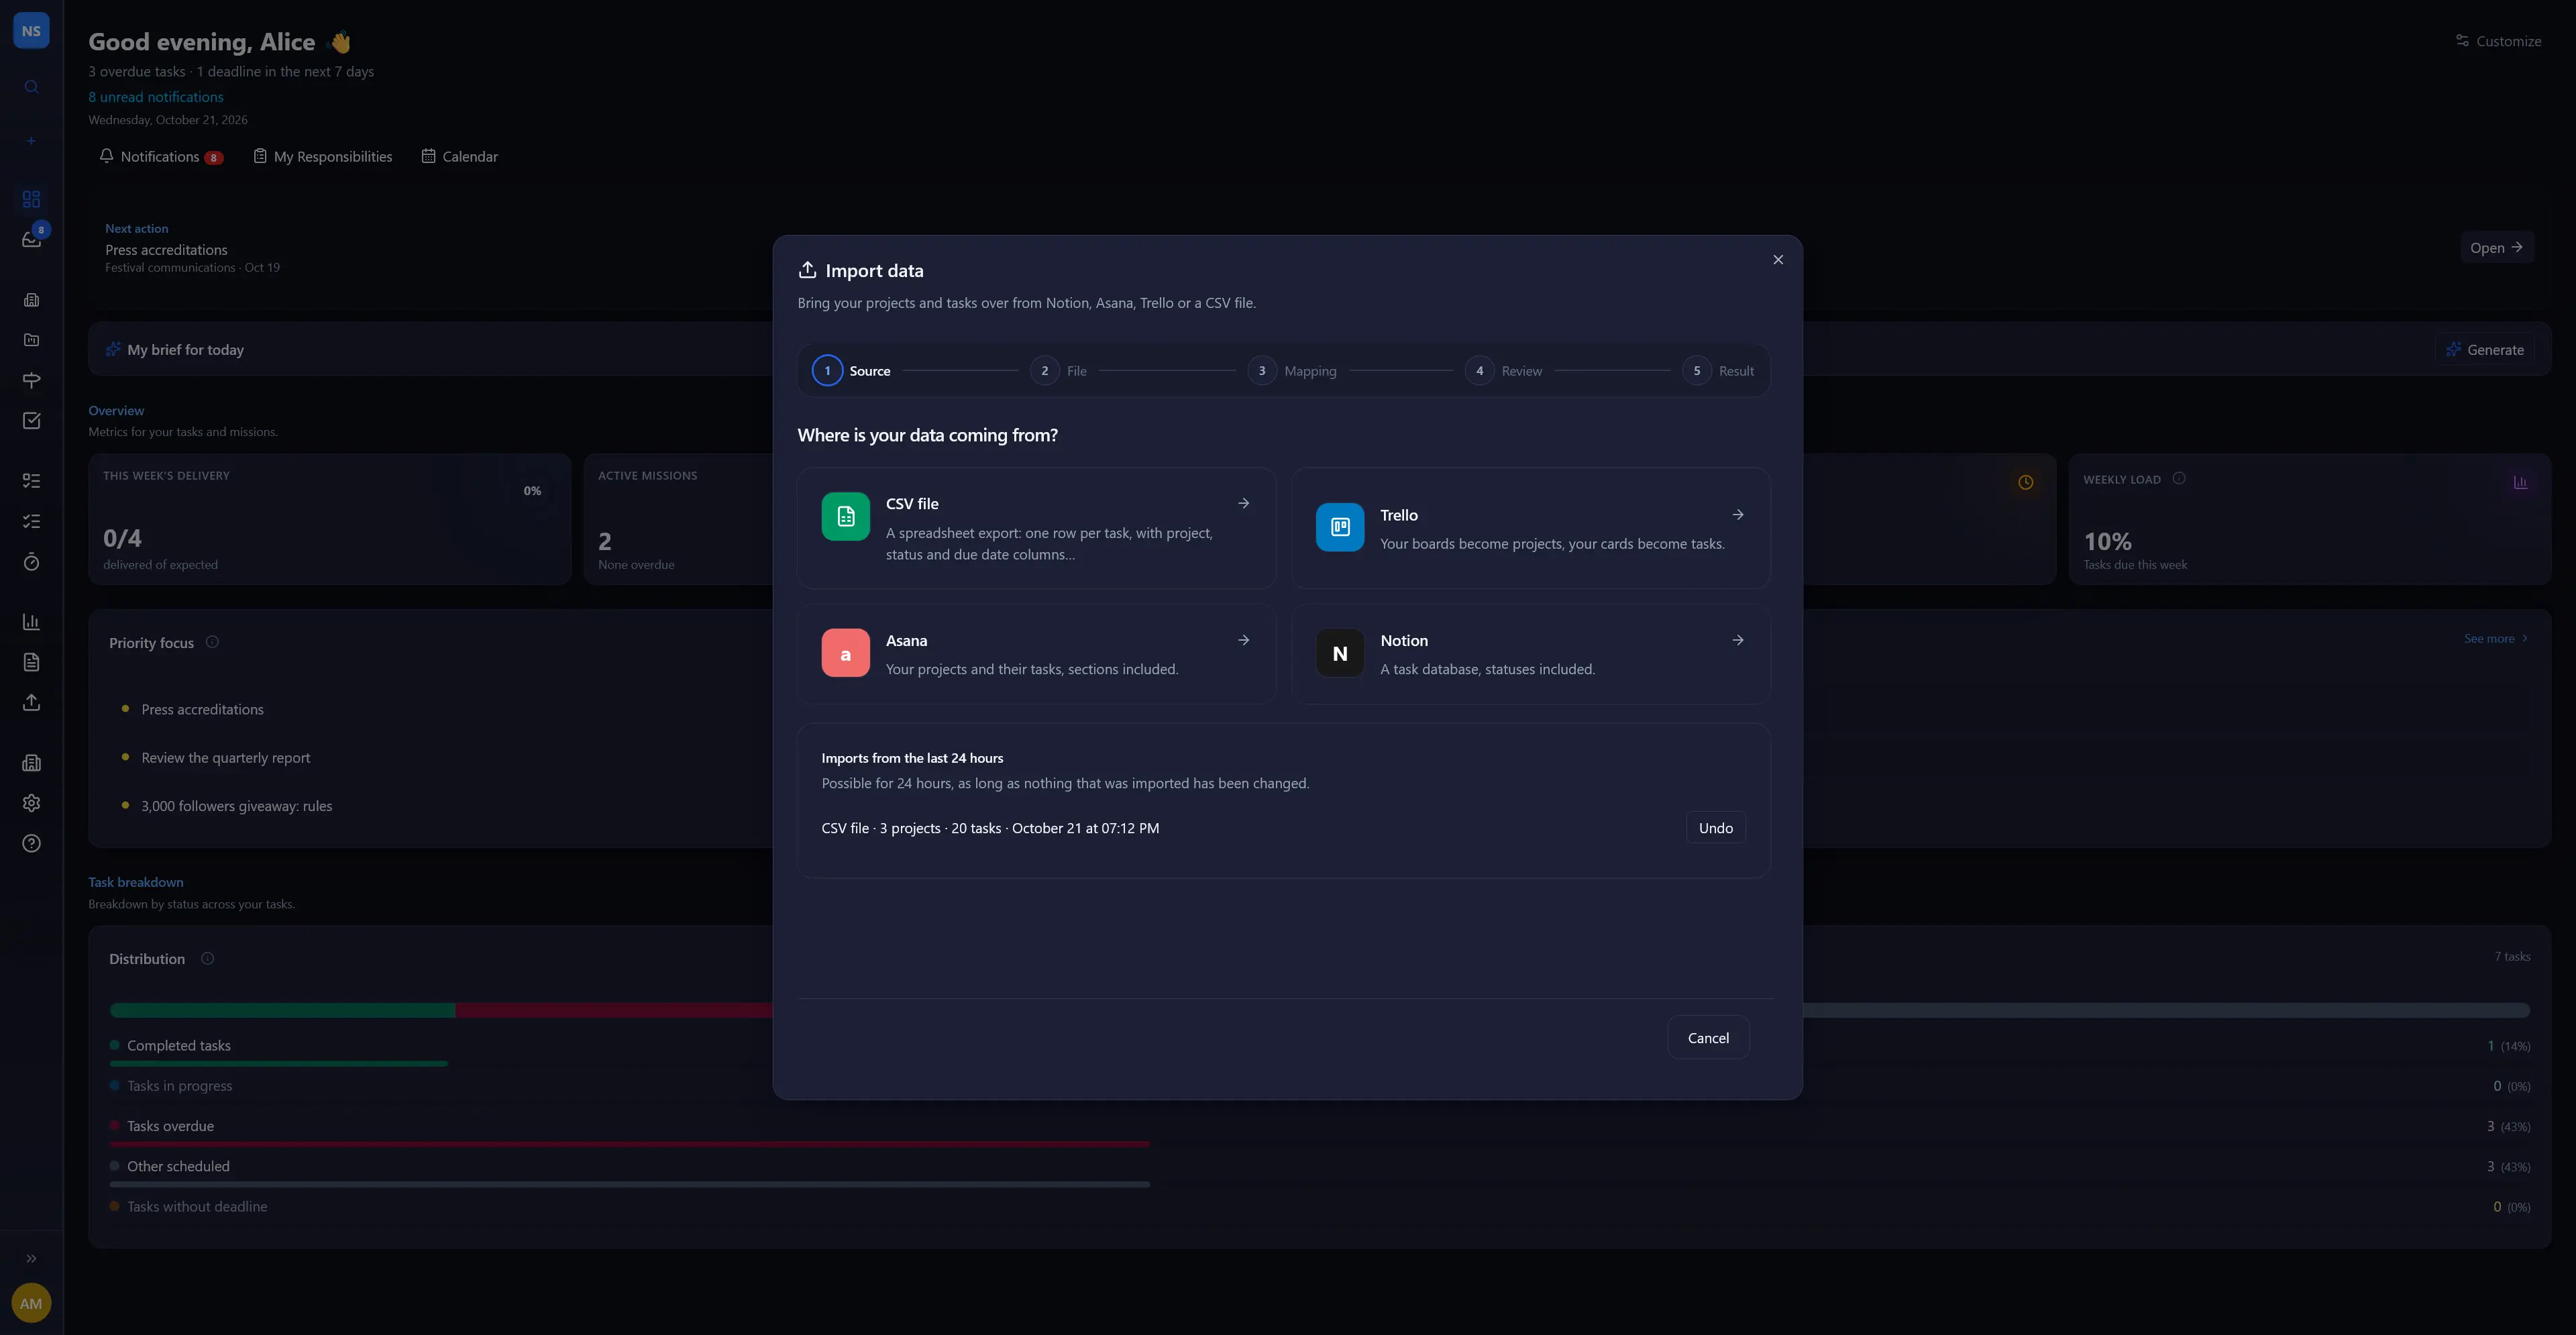
Task: Open the bar chart analytics sidebar icon
Action: (x=31, y=622)
